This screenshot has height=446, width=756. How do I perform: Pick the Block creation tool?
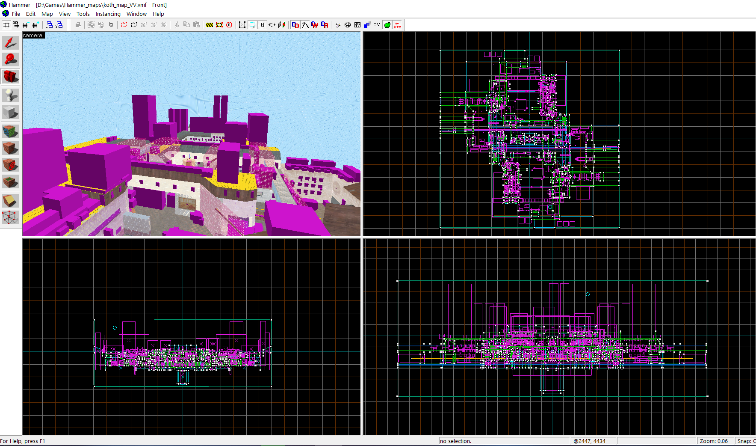pos(10,113)
